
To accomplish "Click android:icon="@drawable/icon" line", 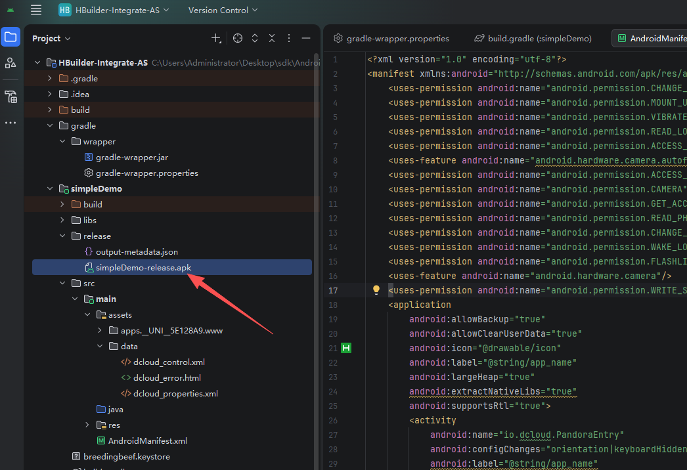I will click(485, 348).
